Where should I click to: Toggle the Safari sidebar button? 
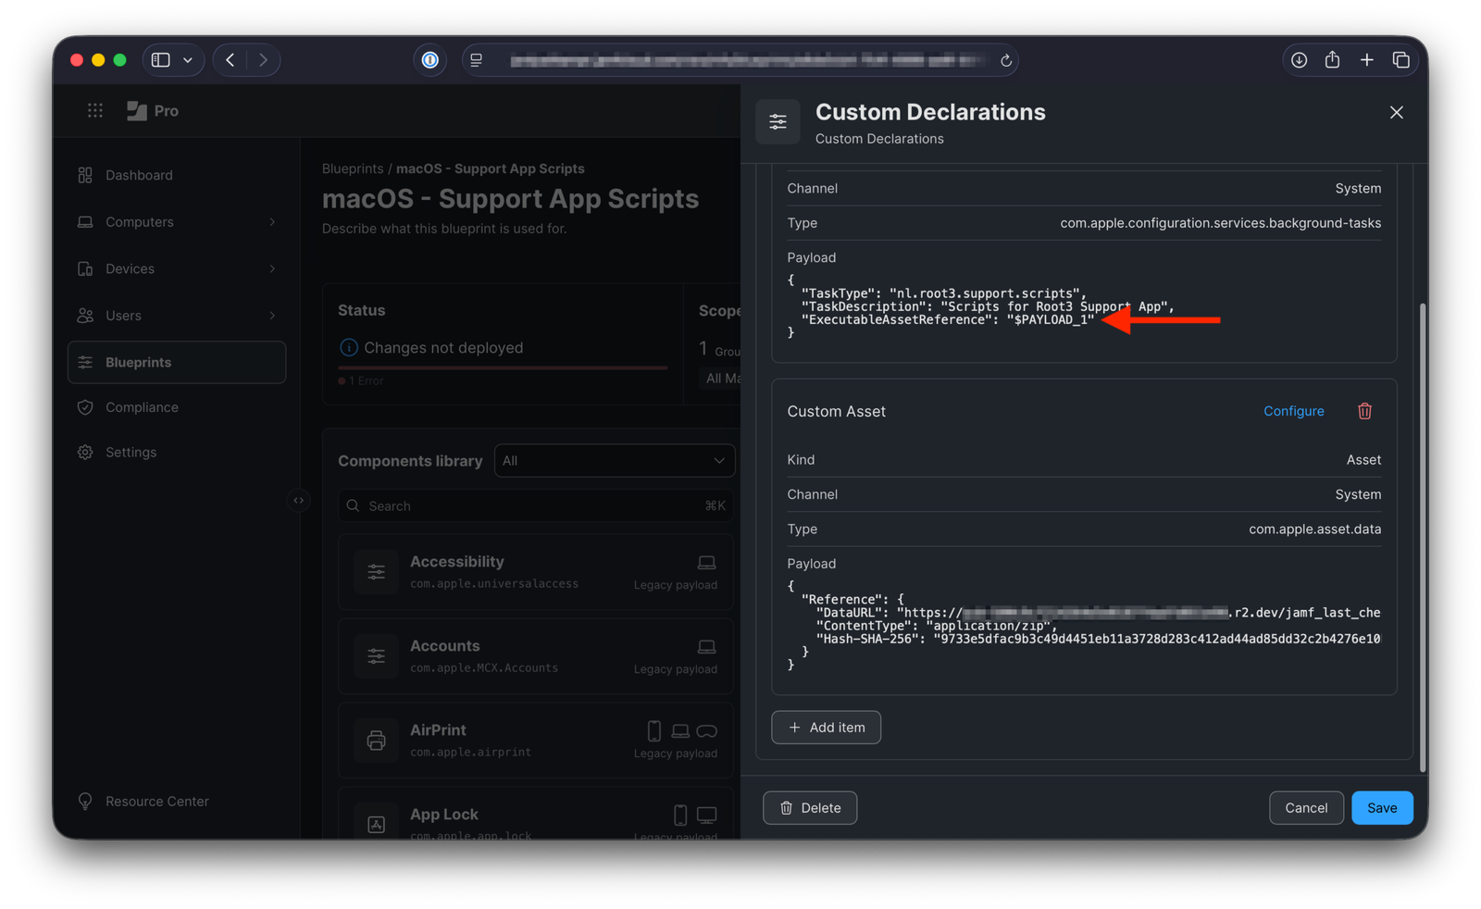pos(161,60)
